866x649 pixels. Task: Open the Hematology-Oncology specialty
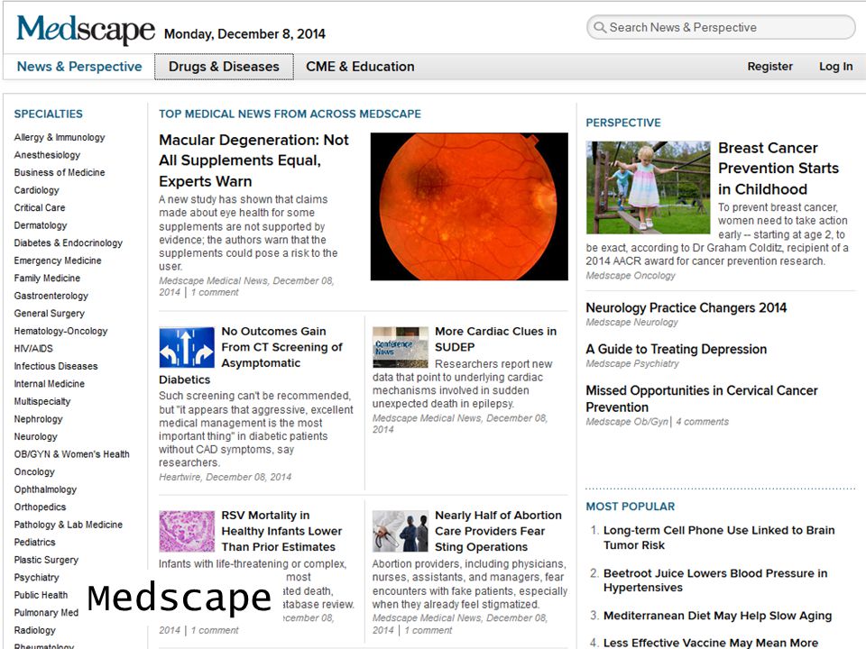coord(60,331)
